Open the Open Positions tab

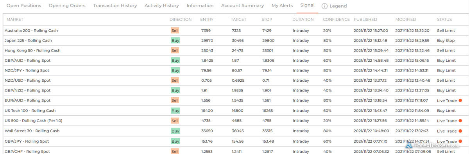coord(24,6)
